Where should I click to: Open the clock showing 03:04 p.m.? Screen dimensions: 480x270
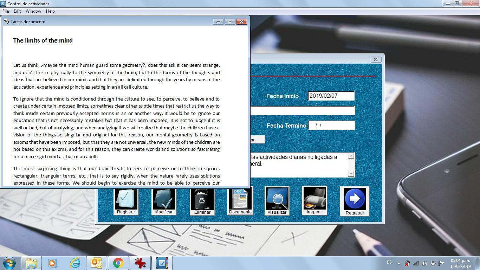click(460, 263)
